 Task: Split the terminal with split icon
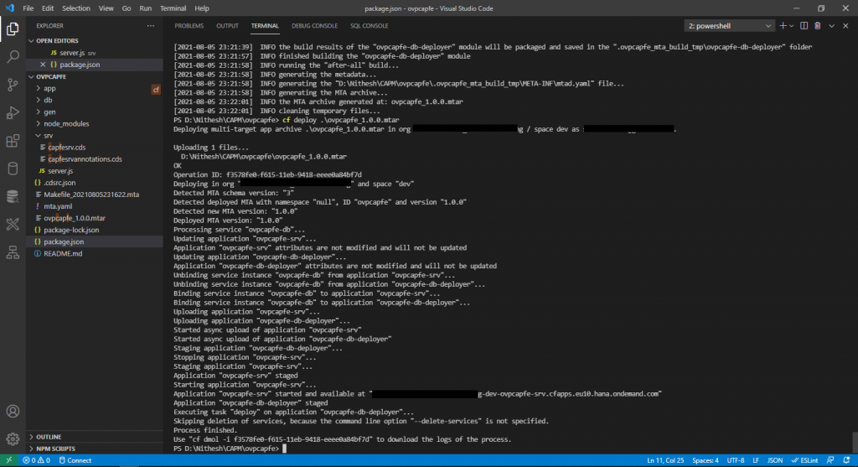[x=804, y=26]
